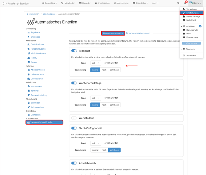The image size is (206, 175).
Task: Open notifications bell with red badge
Action: click(x=185, y=3)
